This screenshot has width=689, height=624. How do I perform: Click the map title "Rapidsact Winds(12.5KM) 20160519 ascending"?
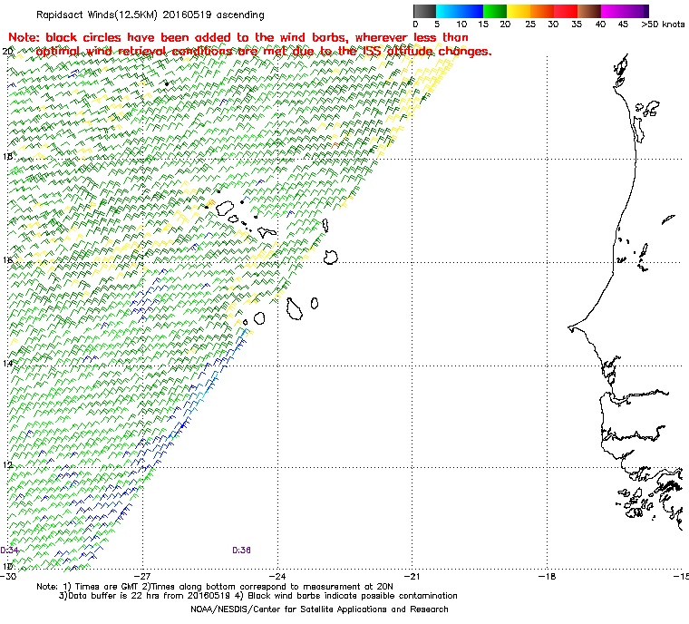(x=150, y=15)
